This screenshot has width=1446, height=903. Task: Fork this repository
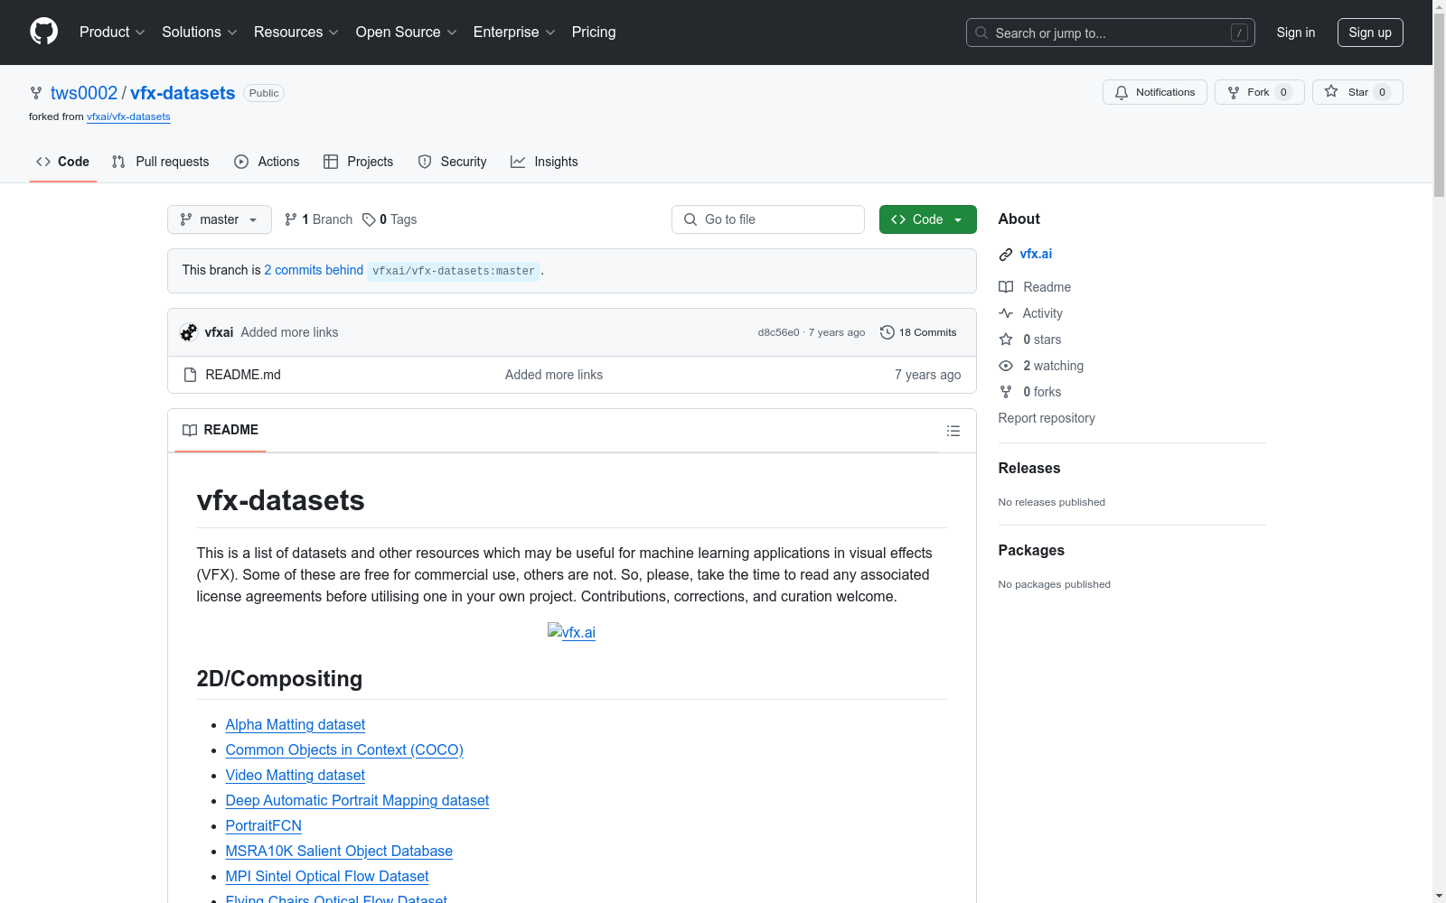1259,92
